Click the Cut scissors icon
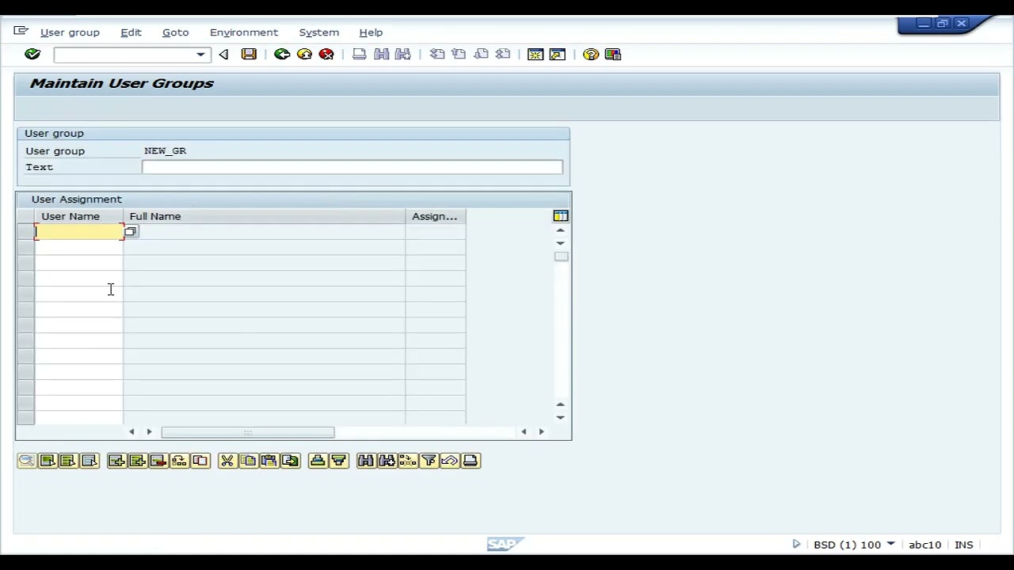Image resolution: width=1014 pixels, height=570 pixels. click(227, 461)
